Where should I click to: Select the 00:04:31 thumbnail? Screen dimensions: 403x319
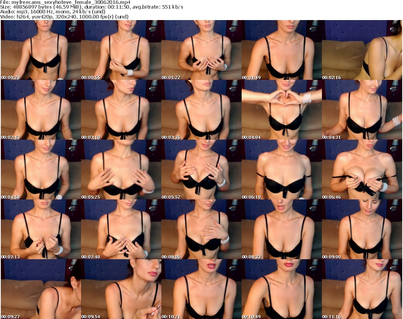tap(362, 110)
